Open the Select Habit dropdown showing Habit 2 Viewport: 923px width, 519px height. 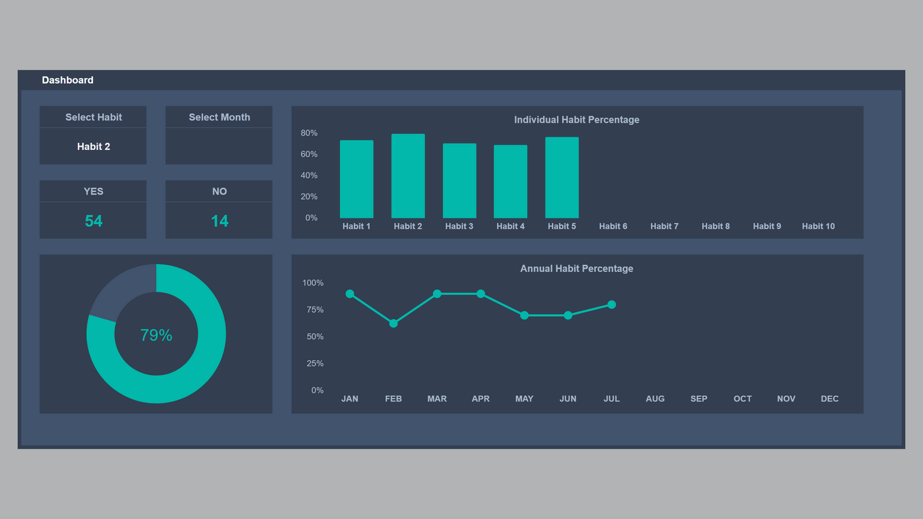pyautogui.click(x=93, y=146)
